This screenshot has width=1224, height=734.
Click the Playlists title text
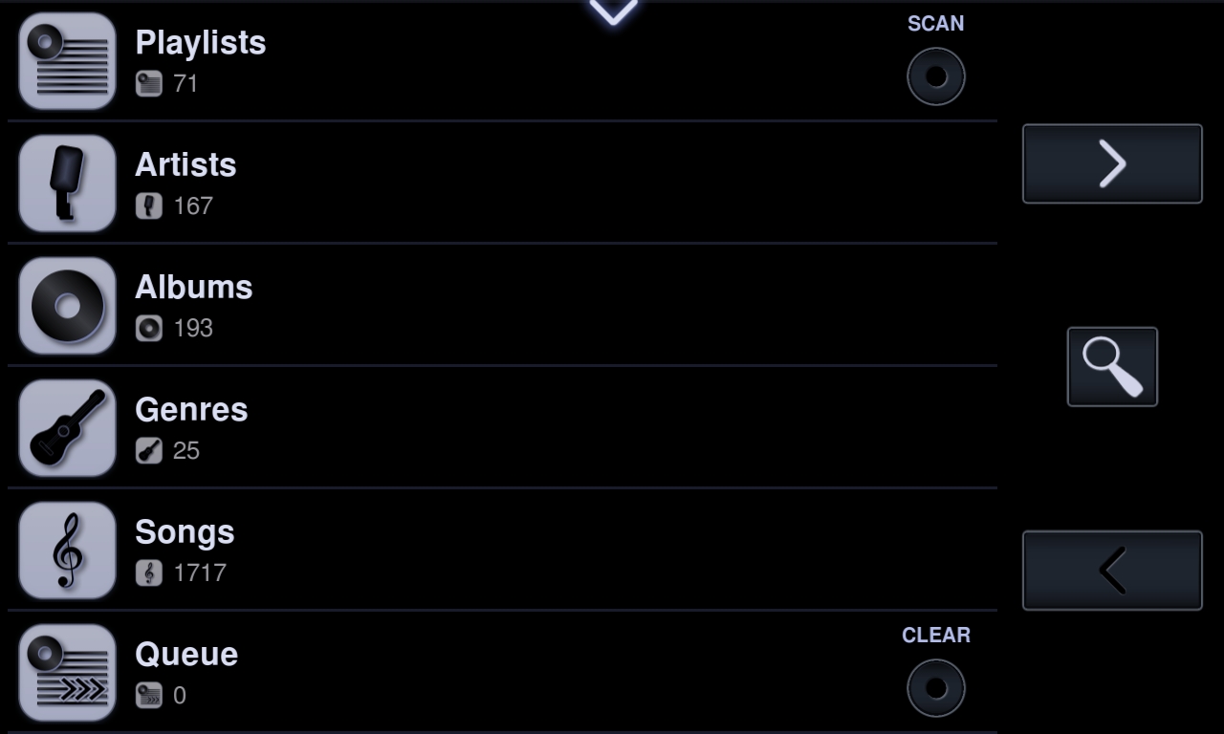(201, 43)
